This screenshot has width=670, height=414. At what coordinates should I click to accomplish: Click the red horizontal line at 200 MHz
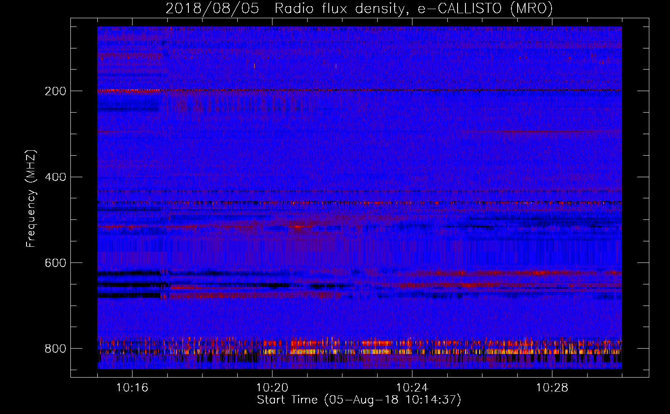click(359, 90)
